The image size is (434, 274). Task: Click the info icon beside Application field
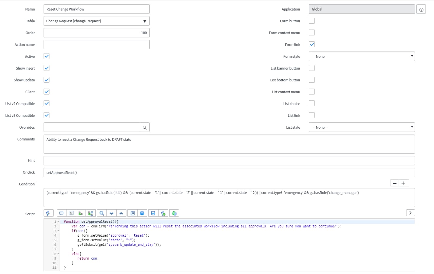421,10
